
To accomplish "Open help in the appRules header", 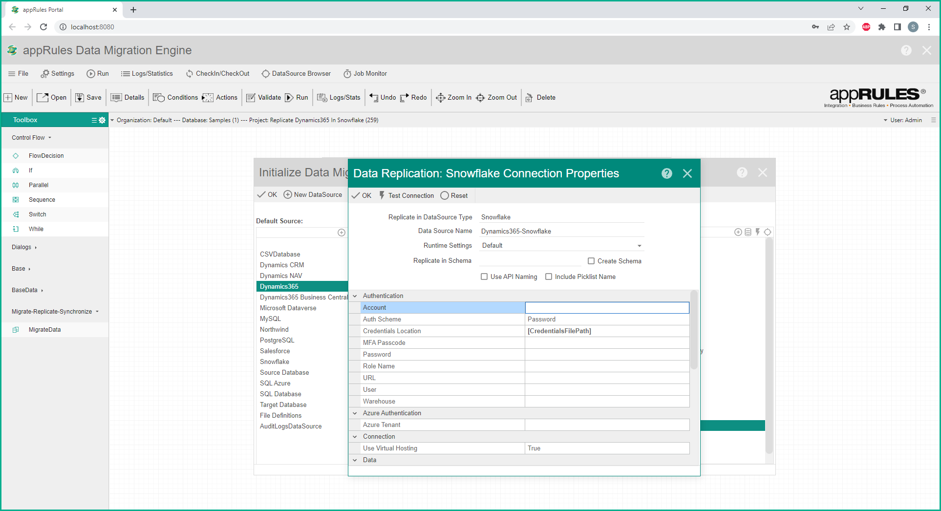I will (x=906, y=50).
